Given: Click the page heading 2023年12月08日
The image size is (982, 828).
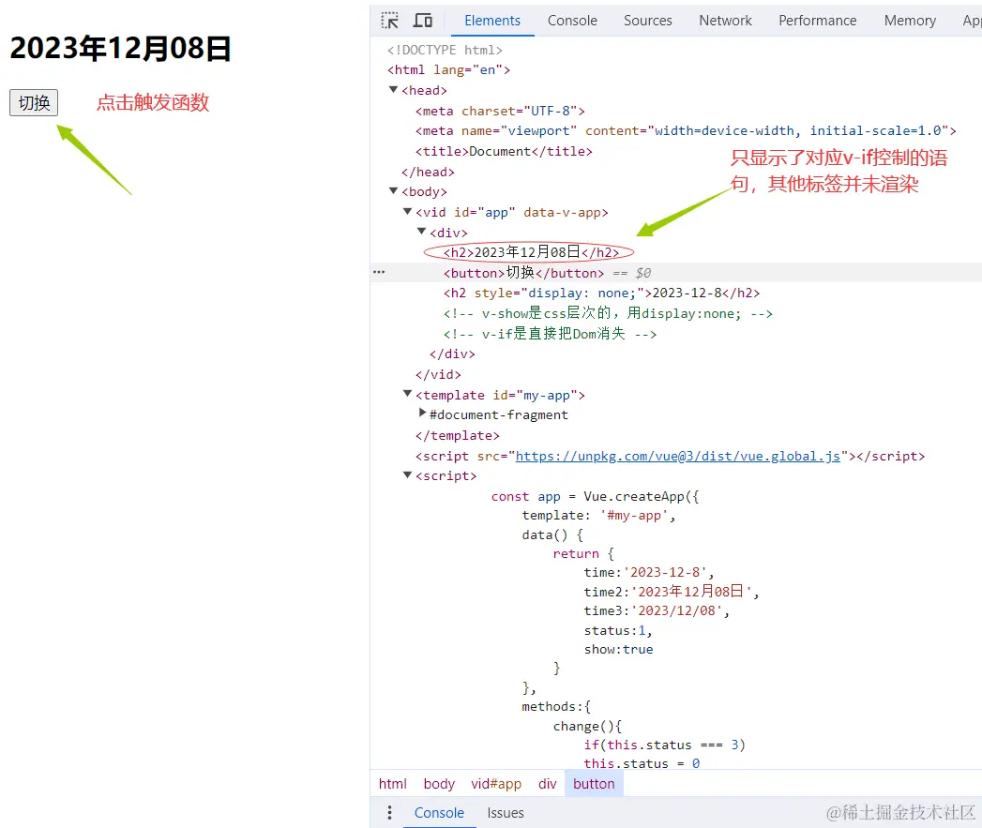Looking at the screenshot, I should pyautogui.click(x=121, y=49).
